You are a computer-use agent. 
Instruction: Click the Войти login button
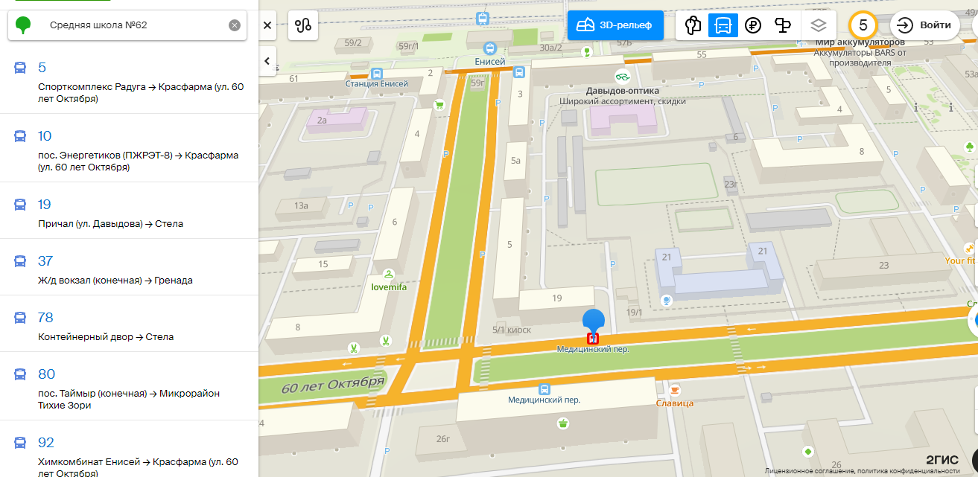924,25
